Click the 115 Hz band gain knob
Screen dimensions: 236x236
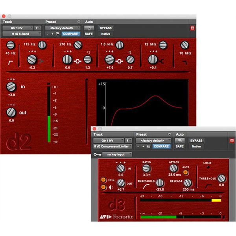point(32,59)
